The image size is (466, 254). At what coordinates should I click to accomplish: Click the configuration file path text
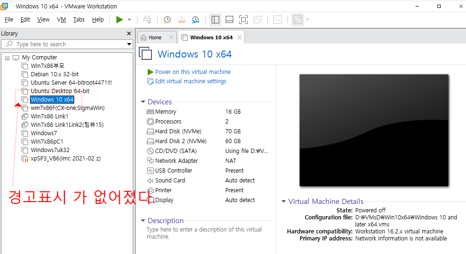point(406,221)
